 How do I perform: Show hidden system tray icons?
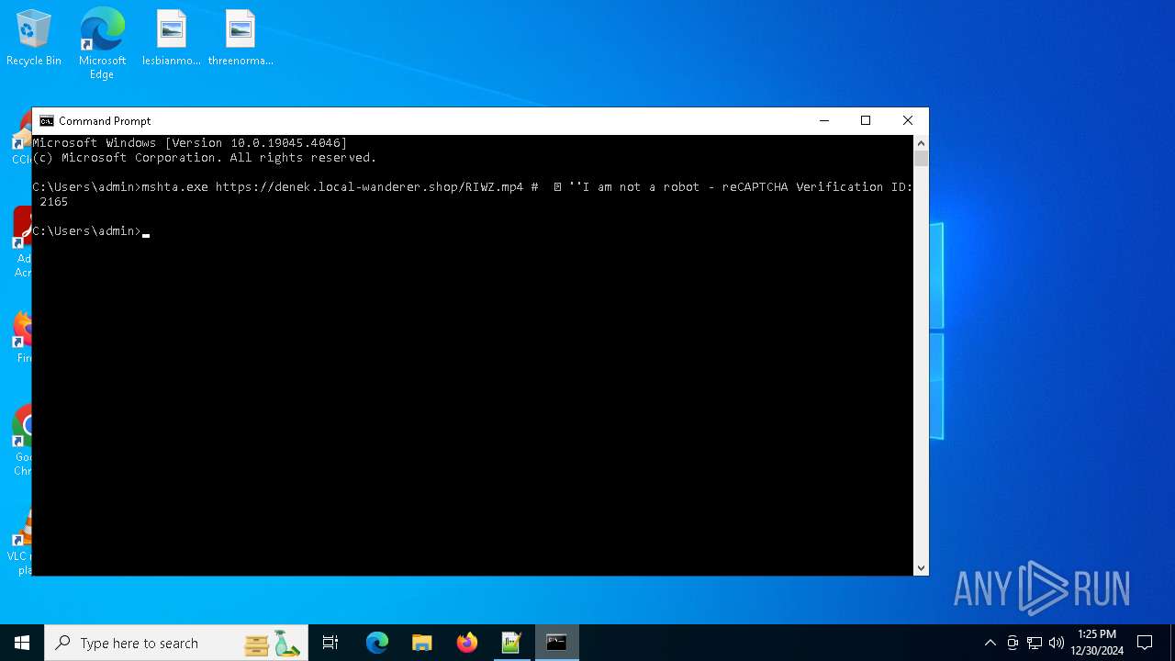(990, 643)
